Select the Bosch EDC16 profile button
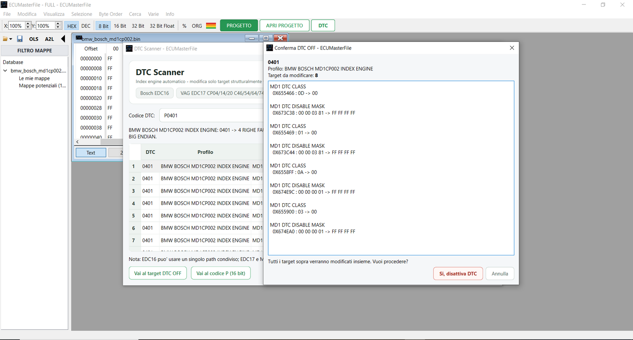The height and width of the screenshot is (340, 633). coord(154,93)
